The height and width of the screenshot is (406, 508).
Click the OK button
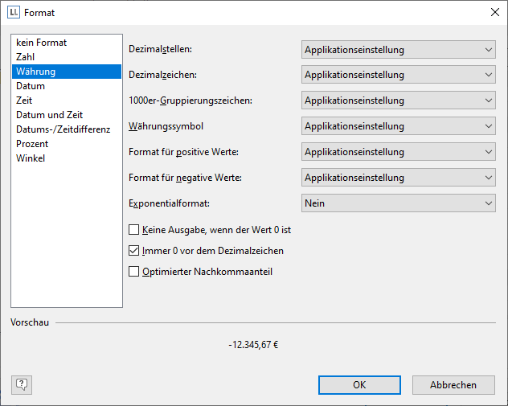pyautogui.click(x=359, y=385)
